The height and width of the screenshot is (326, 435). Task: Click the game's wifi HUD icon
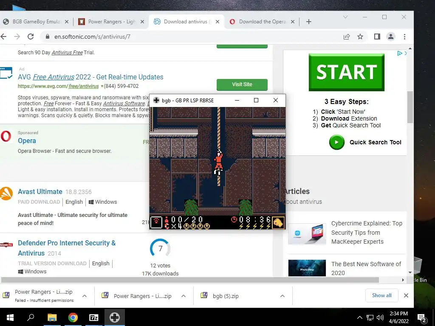click(x=156, y=222)
